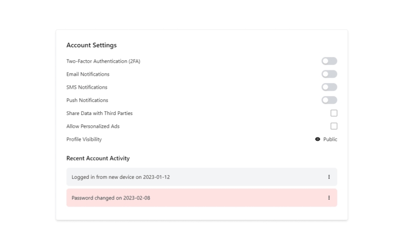404x252 pixels.
Task: Select the 'Logged in from new device' activity row
Action: click(202, 177)
